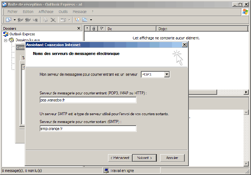Click the Travail en ligne status icon

pos(106,171)
